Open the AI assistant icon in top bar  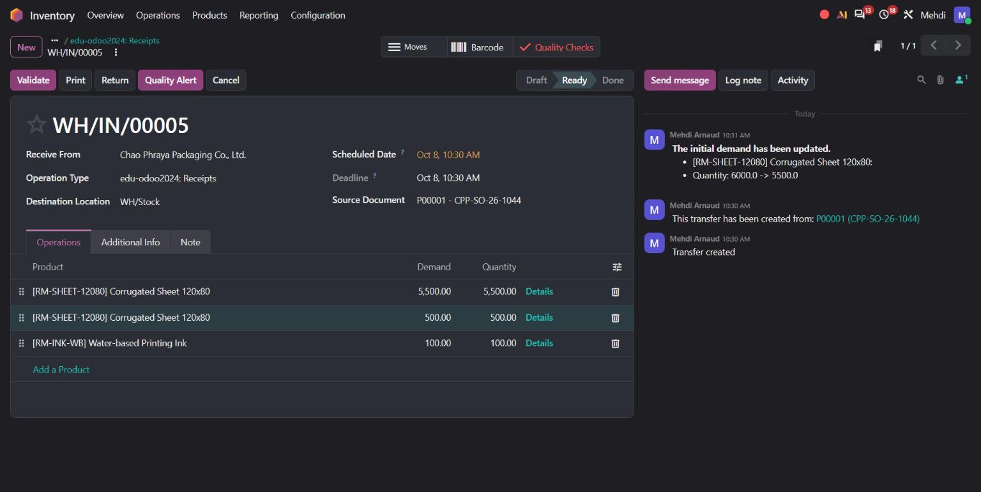pos(842,15)
